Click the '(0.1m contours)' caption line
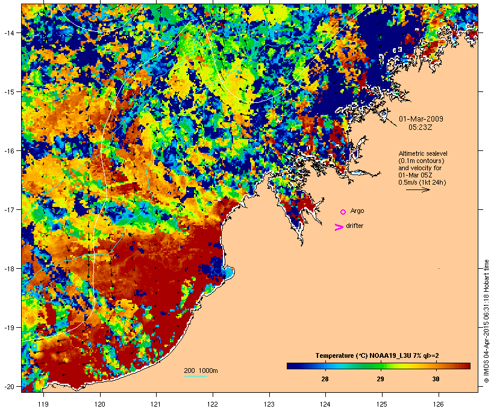This screenshot has height=409, width=494. pyautogui.click(x=421, y=161)
